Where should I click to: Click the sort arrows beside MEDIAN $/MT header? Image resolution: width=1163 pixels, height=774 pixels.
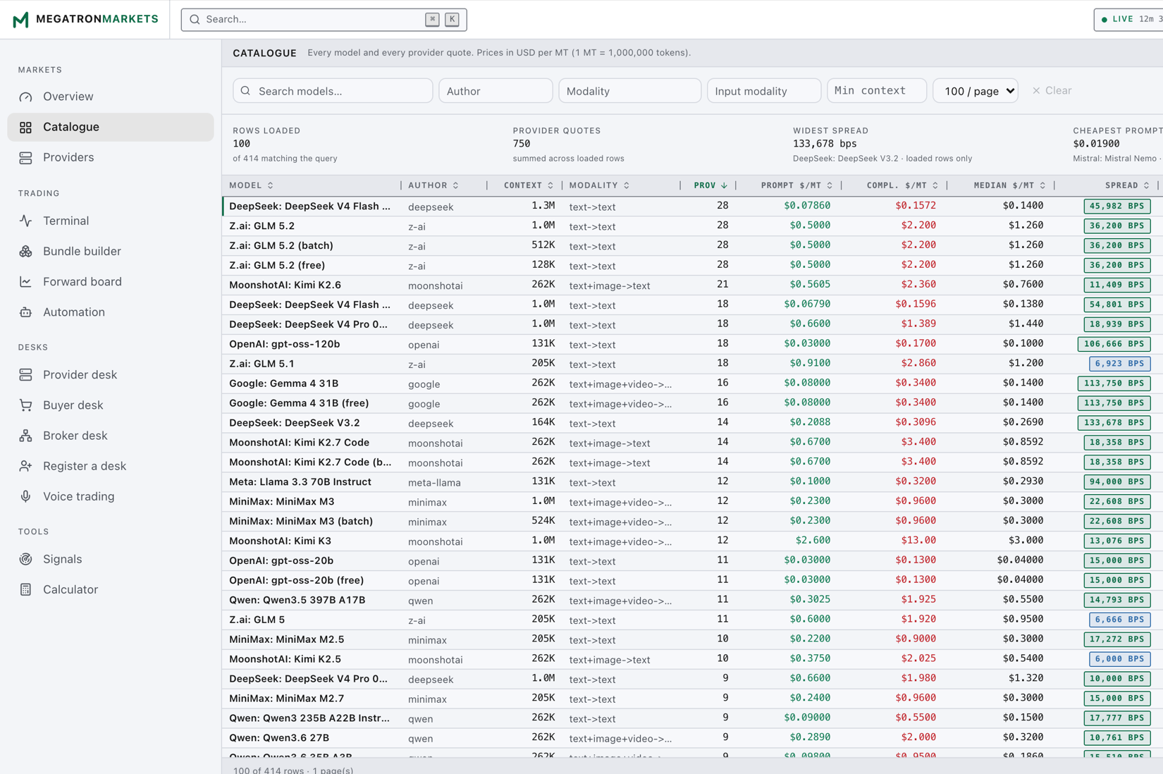1042,185
